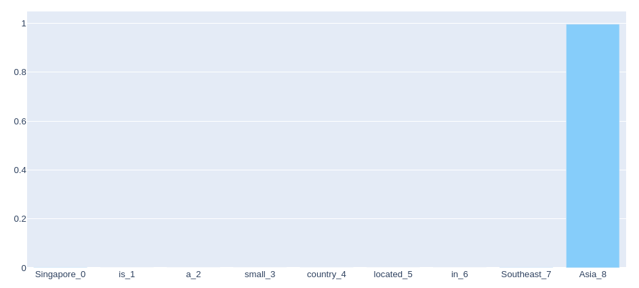Screen dimensions: 639x288
Task: Click the country_4 x-axis label
Action: (x=326, y=274)
